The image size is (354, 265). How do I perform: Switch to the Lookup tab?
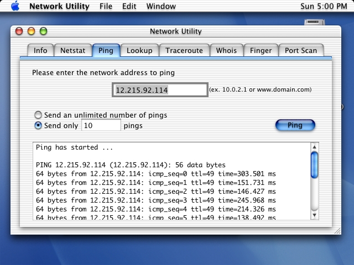point(139,50)
